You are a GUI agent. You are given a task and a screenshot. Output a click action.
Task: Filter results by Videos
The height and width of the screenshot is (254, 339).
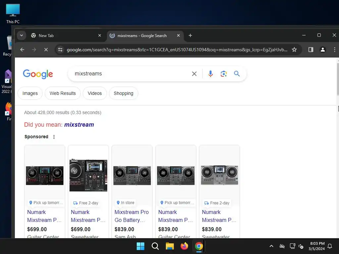(95, 93)
